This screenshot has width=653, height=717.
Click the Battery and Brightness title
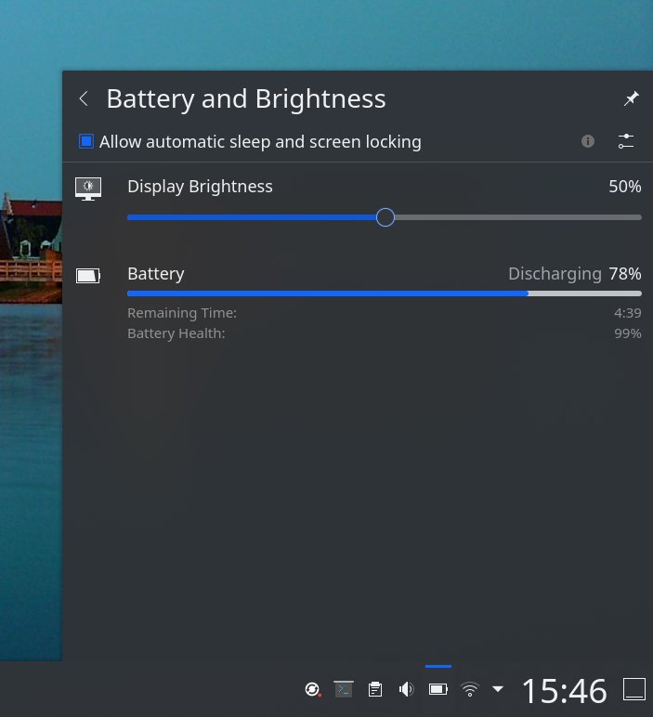[x=246, y=98]
